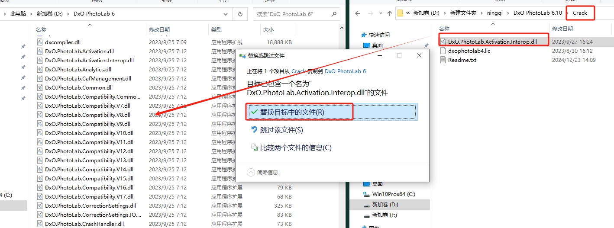Select 快速访问 in the navigation pane
This screenshot has height=228, width=614.
pos(379,35)
